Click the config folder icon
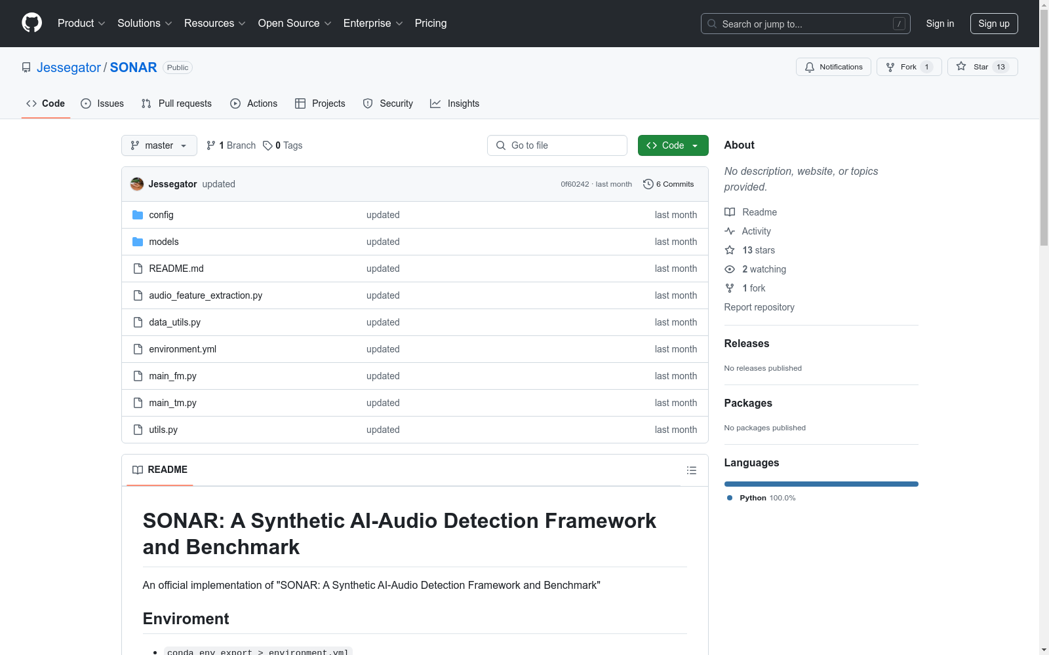 [x=138, y=215]
